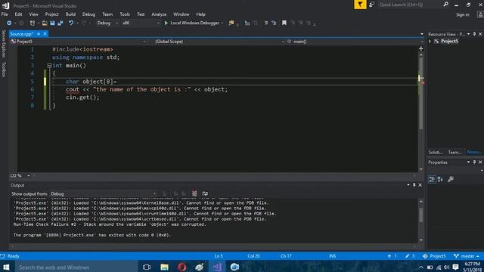
Task: Save Source.cpp with the Save icon
Action: point(52,23)
